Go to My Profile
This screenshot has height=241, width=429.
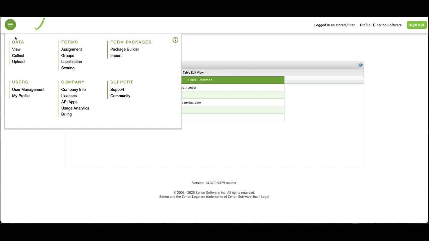21,96
